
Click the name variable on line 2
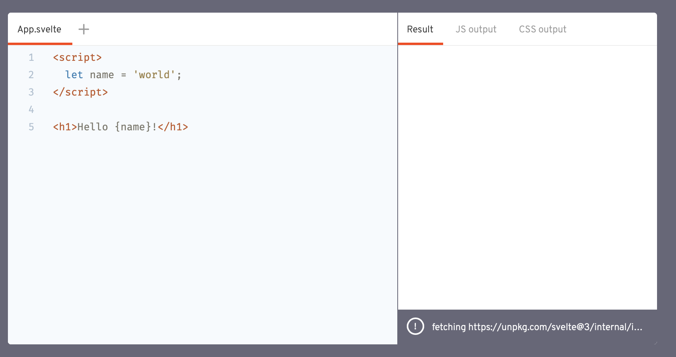click(x=101, y=75)
